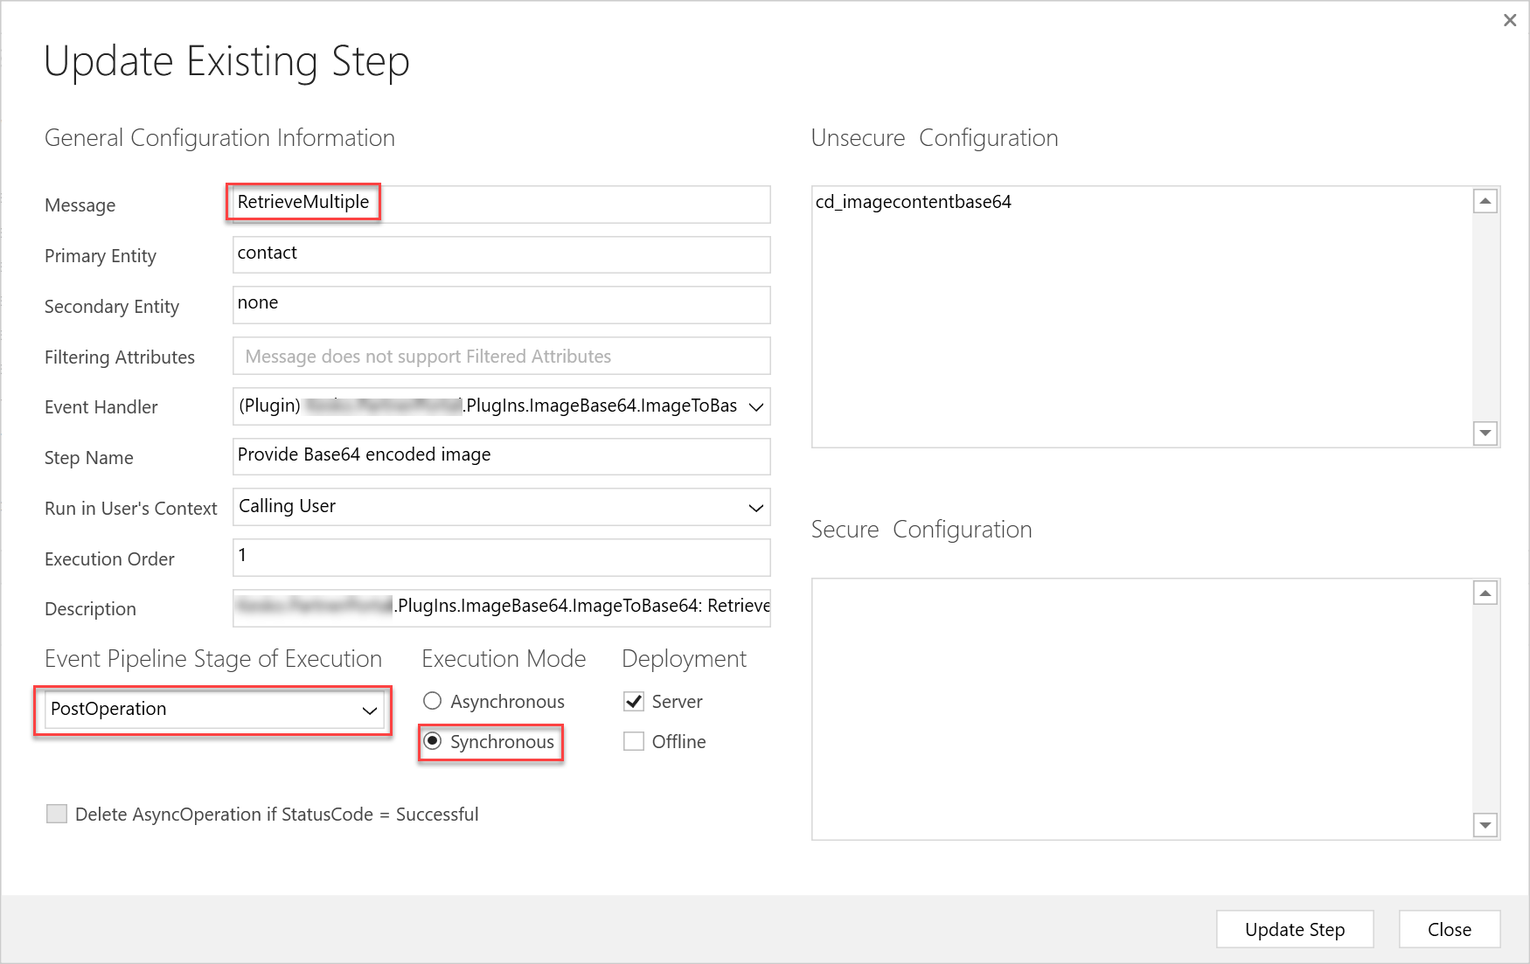1530x964 pixels.
Task: Focus the Primary Entity field
Action: pos(500,254)
